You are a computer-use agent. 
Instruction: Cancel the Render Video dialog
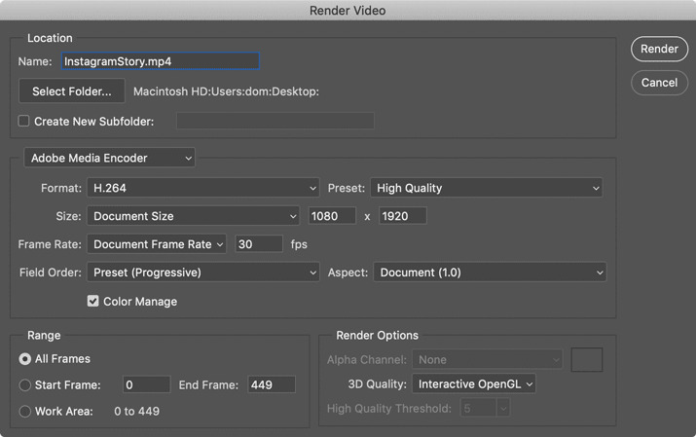click(659, 83)
